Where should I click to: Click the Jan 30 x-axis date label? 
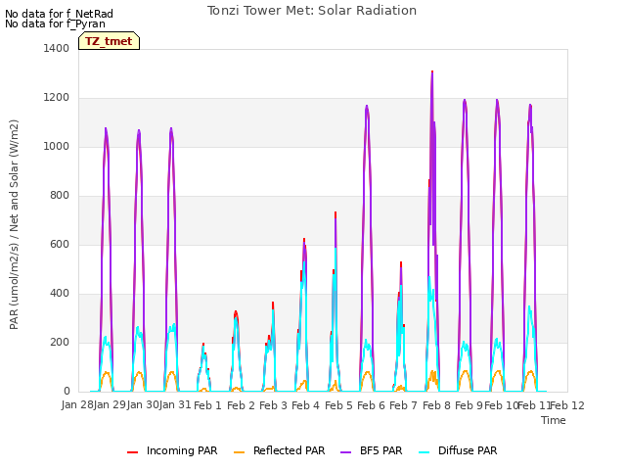(x=143, y=404)
